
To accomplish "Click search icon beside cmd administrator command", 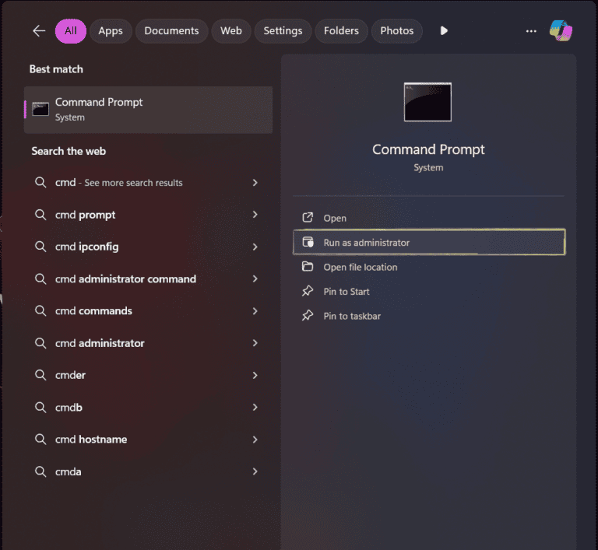I will tap(40, 279).
